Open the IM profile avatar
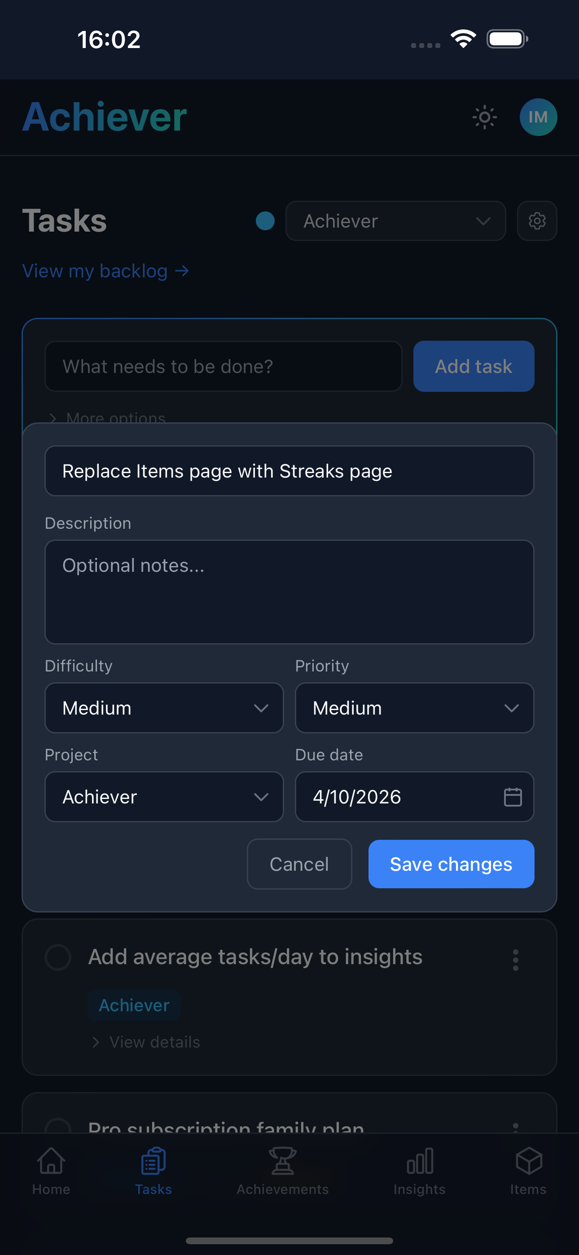The height and width of the screenshot is (1255, 579). (538, 117)
